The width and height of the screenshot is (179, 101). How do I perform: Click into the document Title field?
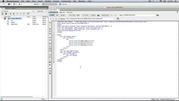(x=139, y=15)
